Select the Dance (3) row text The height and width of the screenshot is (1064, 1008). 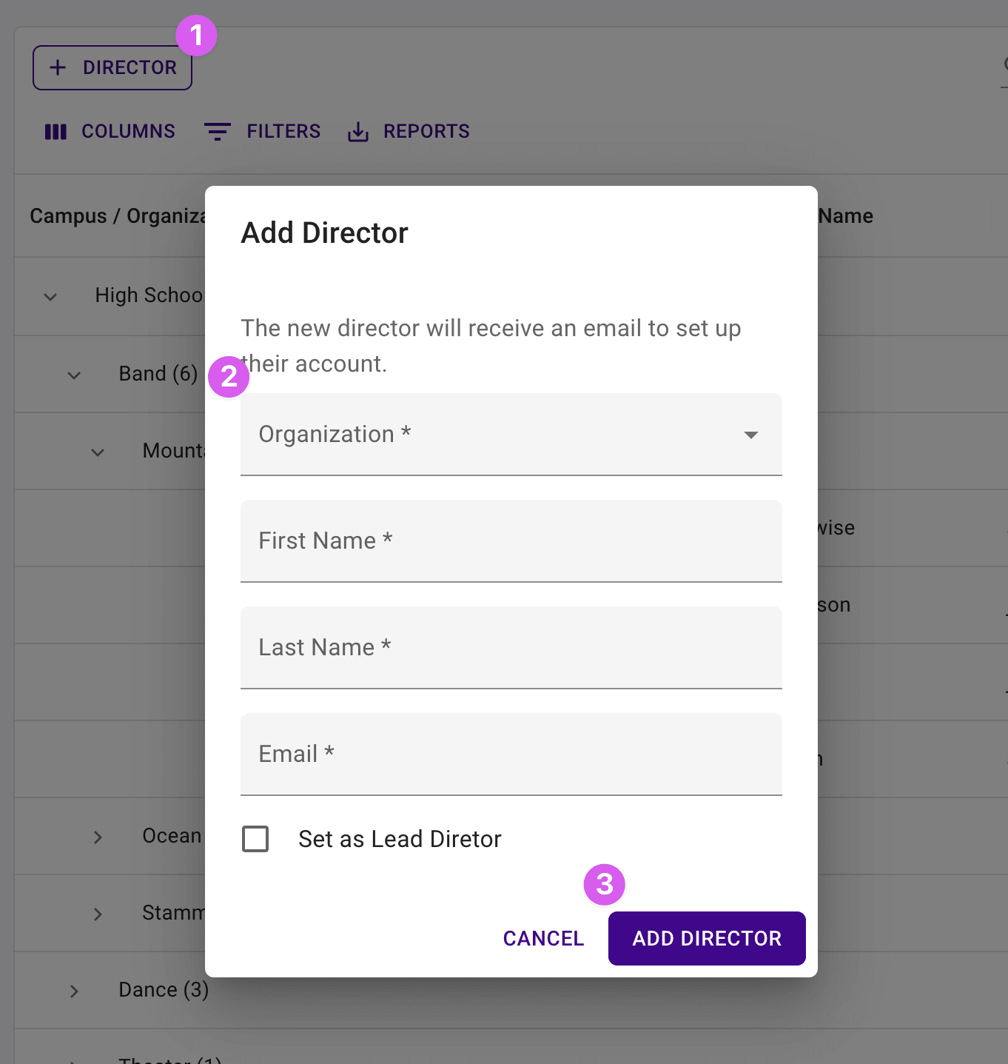point(164,990)
